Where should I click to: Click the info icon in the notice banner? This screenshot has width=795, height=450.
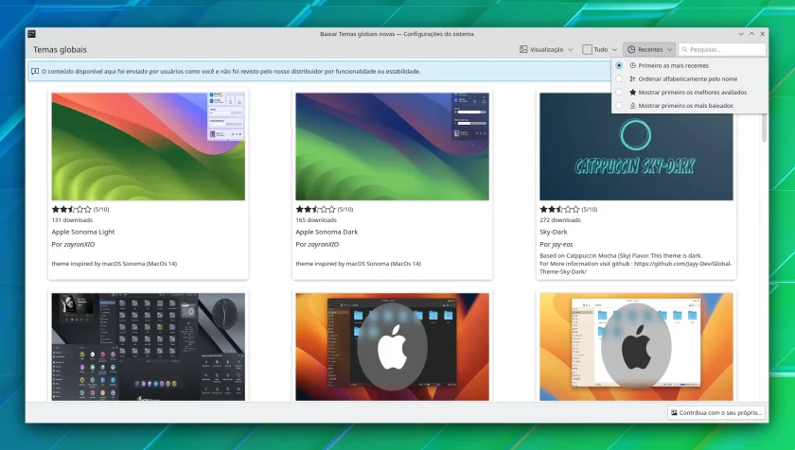coord(35,71)
